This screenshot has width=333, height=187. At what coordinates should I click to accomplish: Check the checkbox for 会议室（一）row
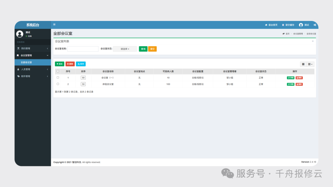tap(57, 78)
